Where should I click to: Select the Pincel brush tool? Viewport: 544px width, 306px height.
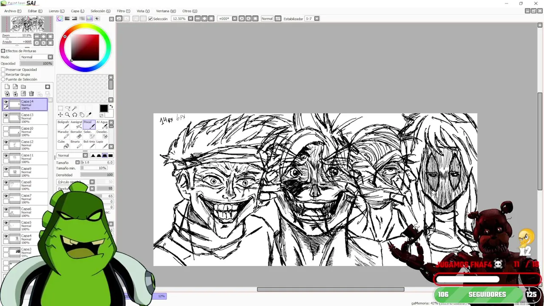tap(89, 124)
